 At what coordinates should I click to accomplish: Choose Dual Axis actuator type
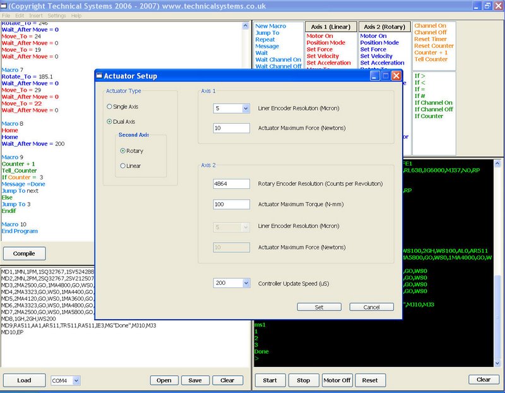click(110, 121)
